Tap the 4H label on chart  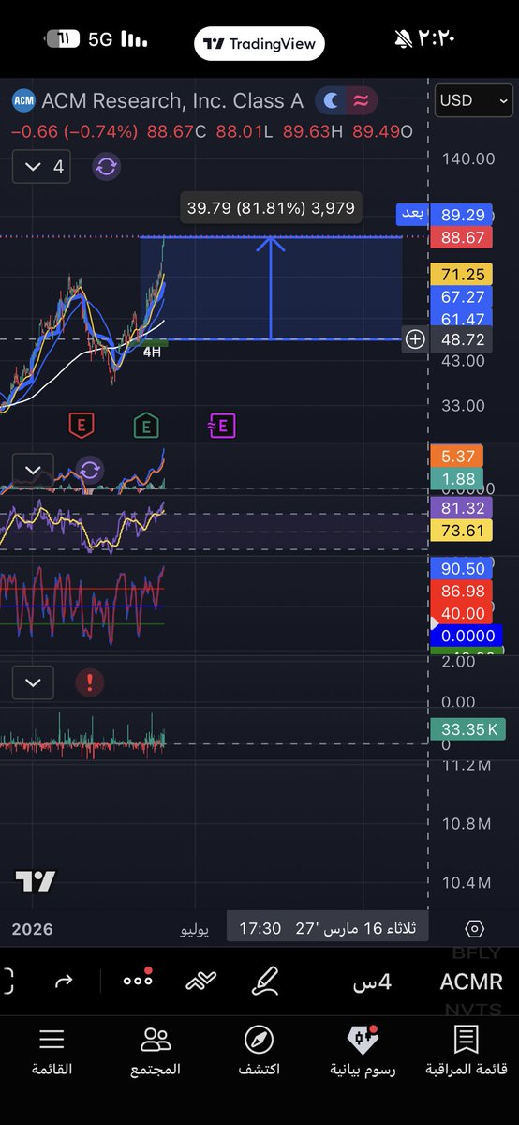(x=152, y=352)
